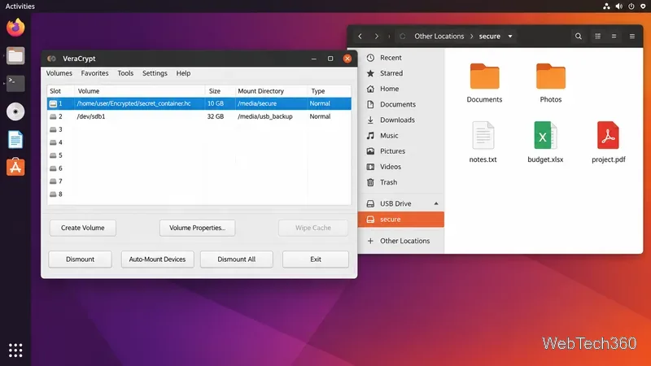Open the Tools menu
The image size is (651, 366).
pos(125,73)
